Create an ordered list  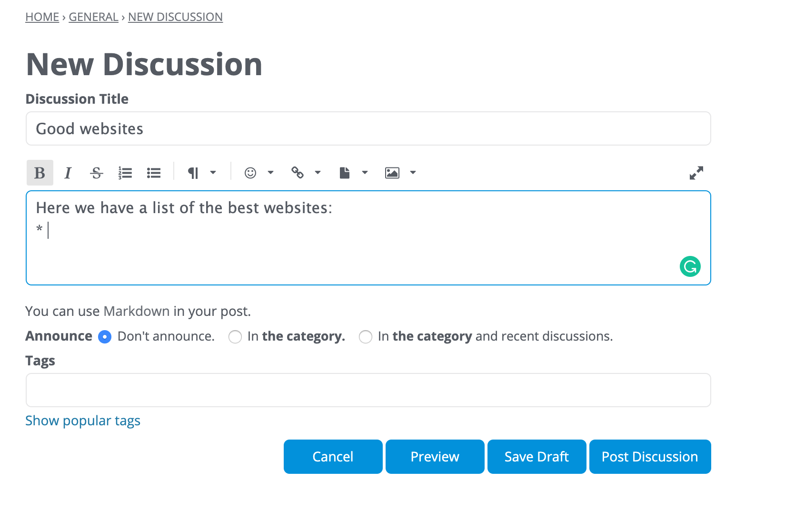(125, 173)
